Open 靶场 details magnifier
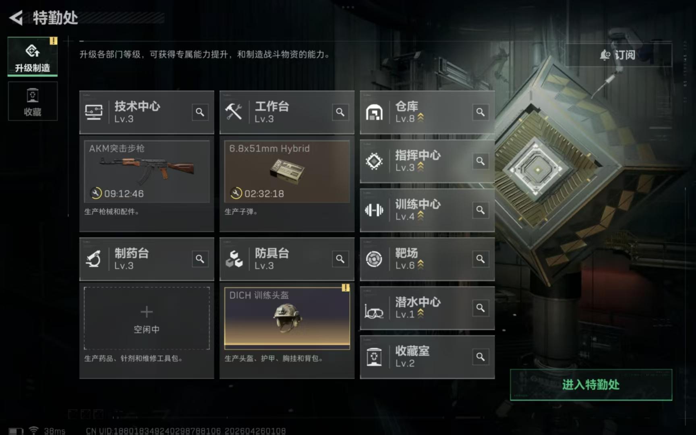 point(480,259)
